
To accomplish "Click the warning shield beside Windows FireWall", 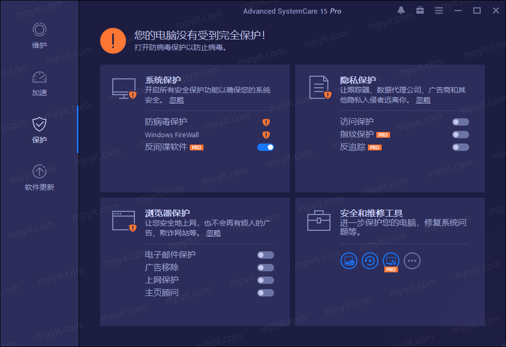I will [x=266, y=135].
